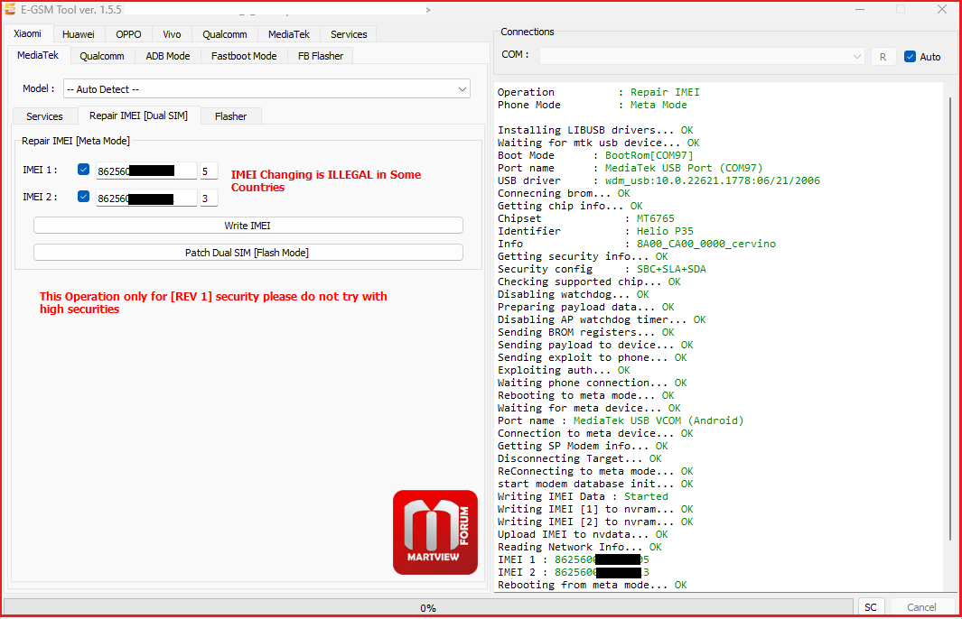Switch to the top-level Services tab
Screen dimensions: 962x619
(x=349, y=34)
